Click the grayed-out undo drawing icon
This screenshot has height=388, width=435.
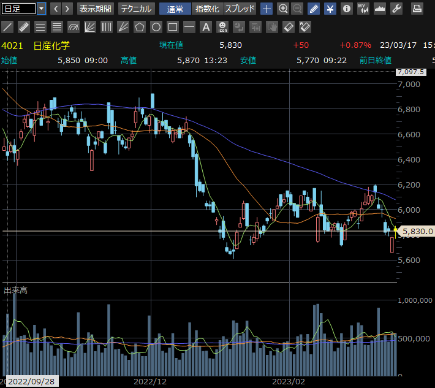(x=239, y=27)
